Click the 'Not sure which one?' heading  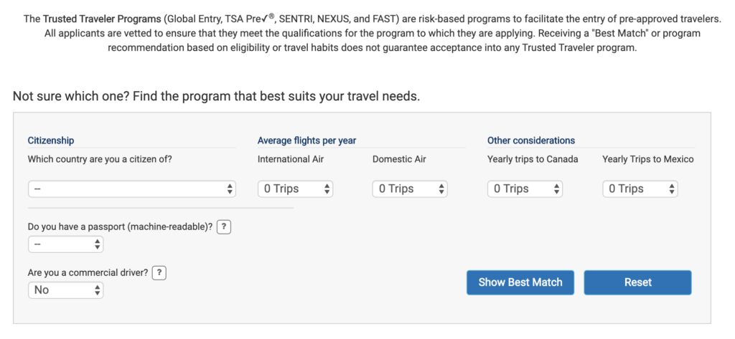point(216,95)
